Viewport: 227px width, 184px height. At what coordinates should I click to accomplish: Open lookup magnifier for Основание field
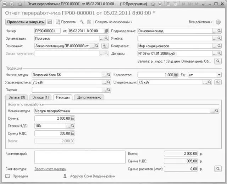click(96, 46)
